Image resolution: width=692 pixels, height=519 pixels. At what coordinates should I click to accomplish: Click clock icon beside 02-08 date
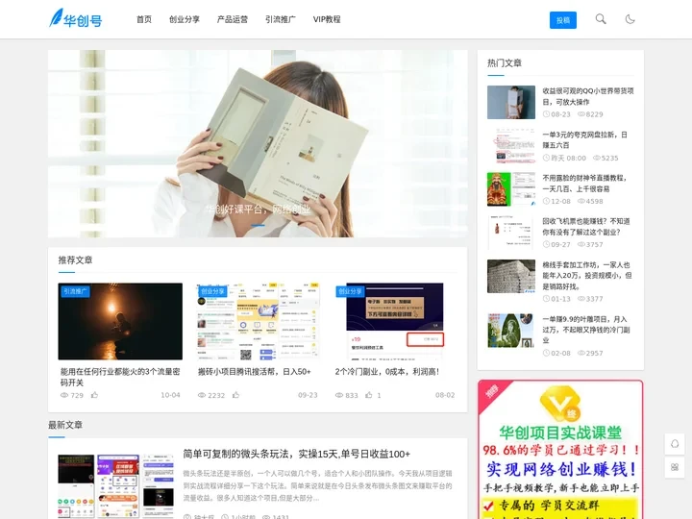[546, 353]
